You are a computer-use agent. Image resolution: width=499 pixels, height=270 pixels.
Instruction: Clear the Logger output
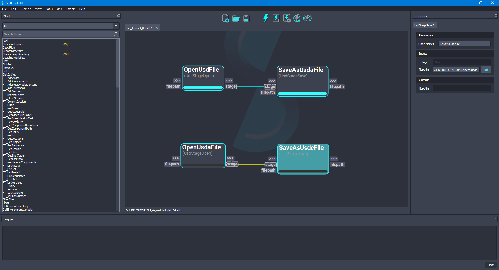pos(491,265)
